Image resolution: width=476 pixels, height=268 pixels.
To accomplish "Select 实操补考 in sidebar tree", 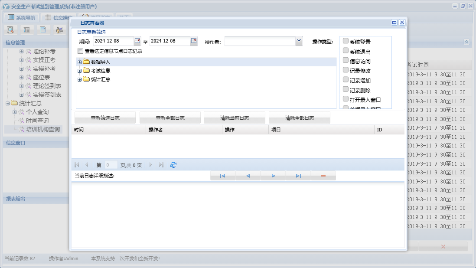I will click(44, 69).
